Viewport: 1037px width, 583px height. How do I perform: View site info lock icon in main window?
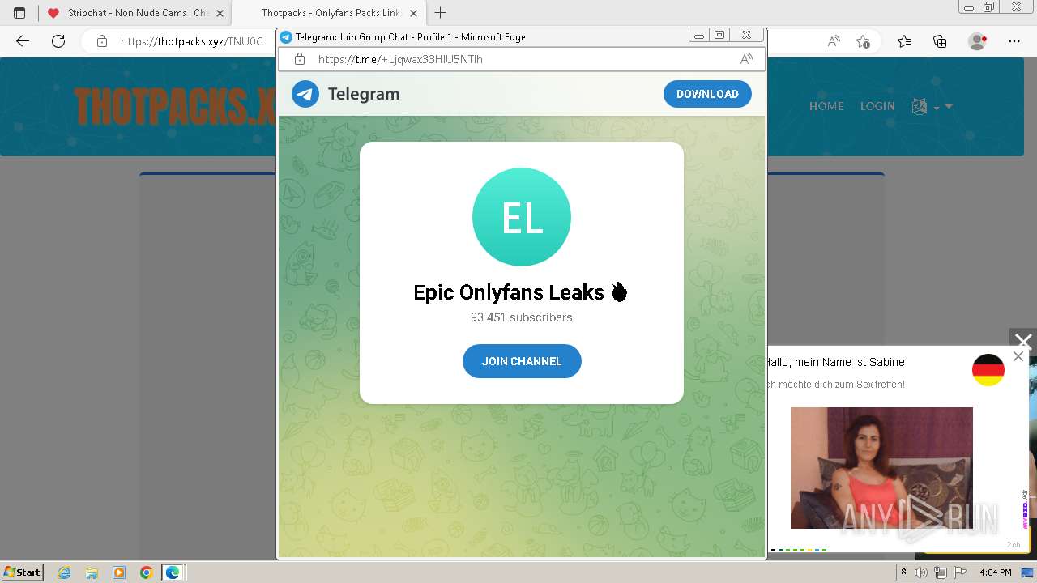point(101,41)
